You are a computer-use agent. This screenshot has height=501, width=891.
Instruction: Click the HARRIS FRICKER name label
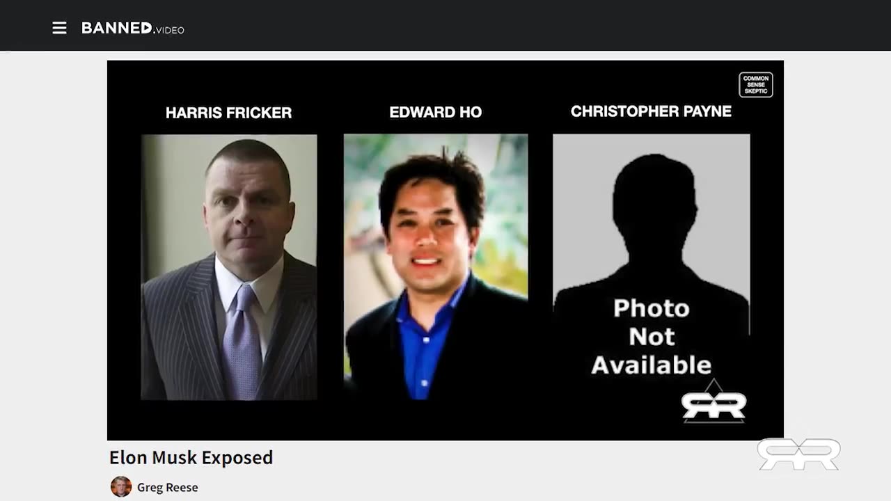(229, 113)
